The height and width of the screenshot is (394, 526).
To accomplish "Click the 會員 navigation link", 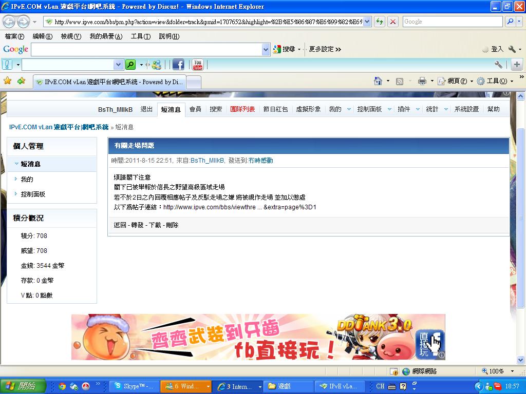I will click(x=195, y=109).
